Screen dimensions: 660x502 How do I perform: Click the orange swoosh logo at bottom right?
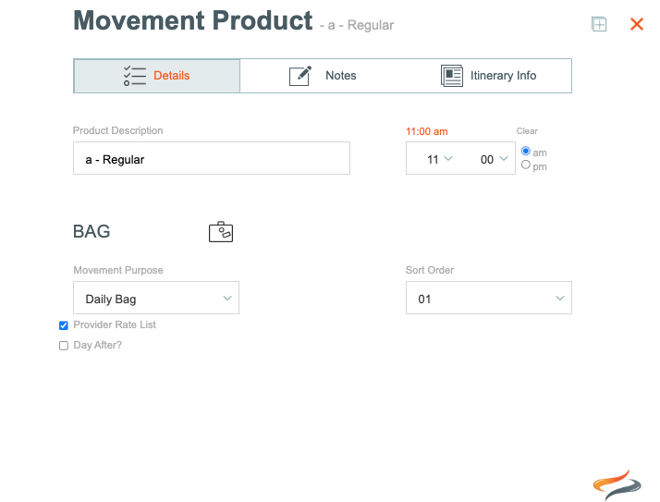point(617,485)
